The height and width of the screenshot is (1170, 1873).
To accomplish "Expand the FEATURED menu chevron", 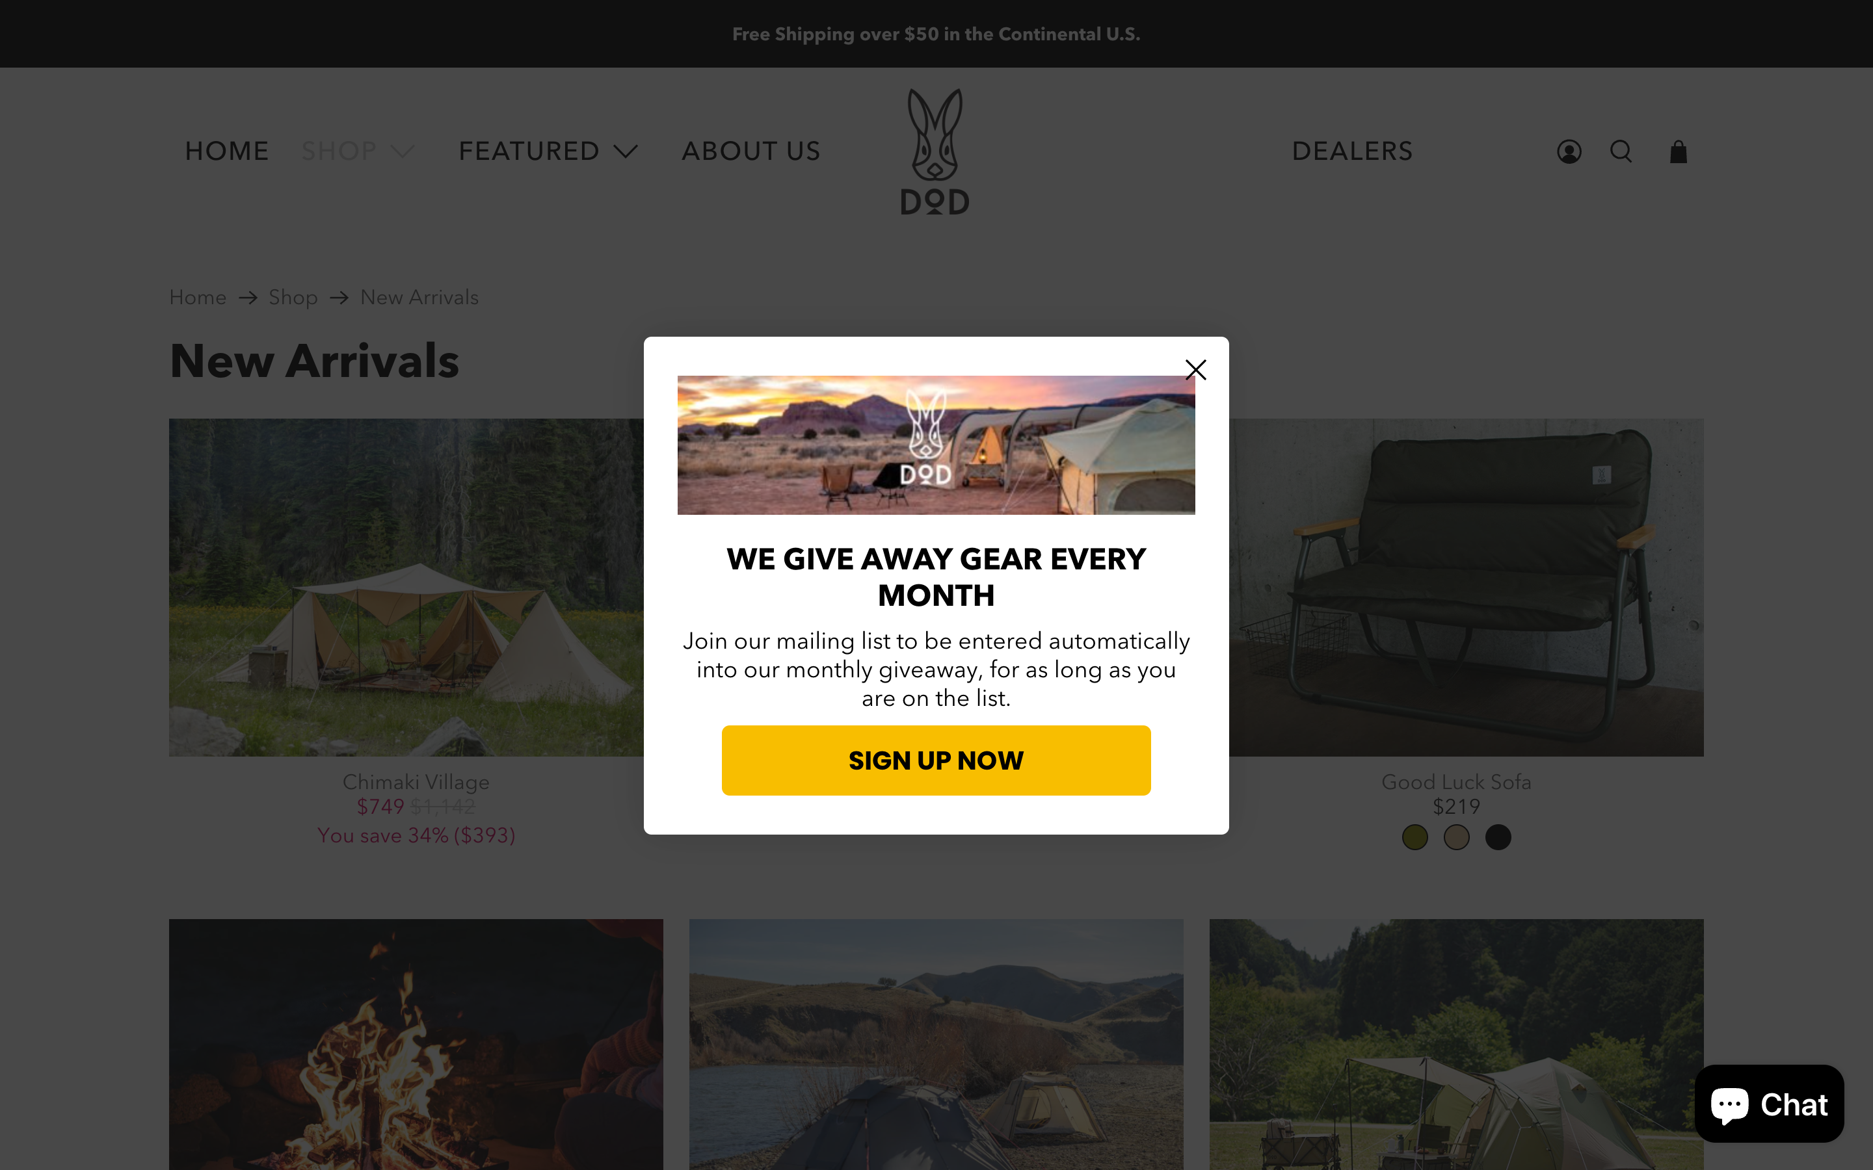I will 626,151.
